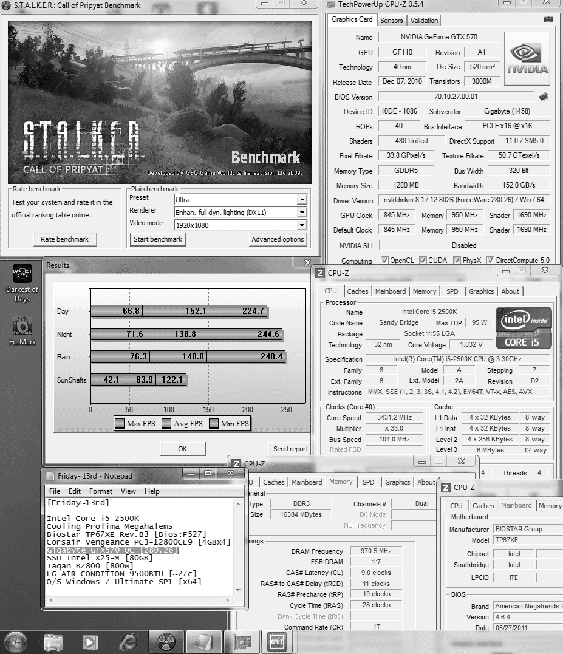Click highlighted Gigabyte GTX570 OC line
This screenshot has height=654, width=563.
(112, 550)
